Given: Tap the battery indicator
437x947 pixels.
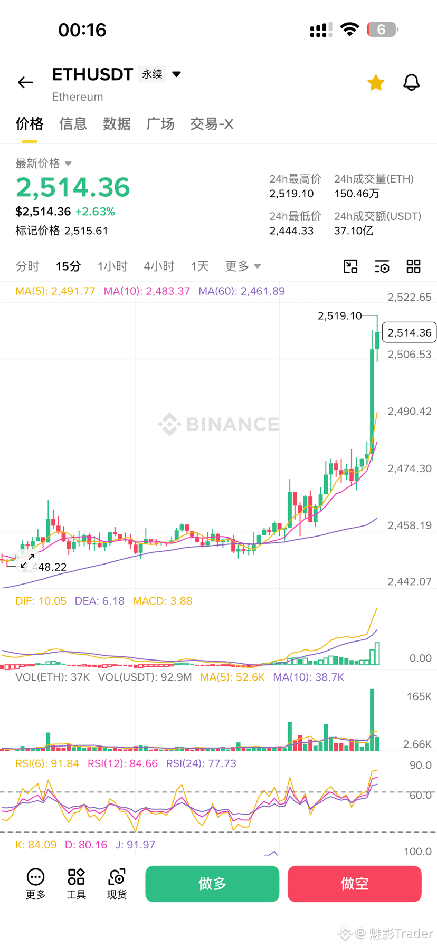Looking at the screenshot, I should click(x=382, y=30).
